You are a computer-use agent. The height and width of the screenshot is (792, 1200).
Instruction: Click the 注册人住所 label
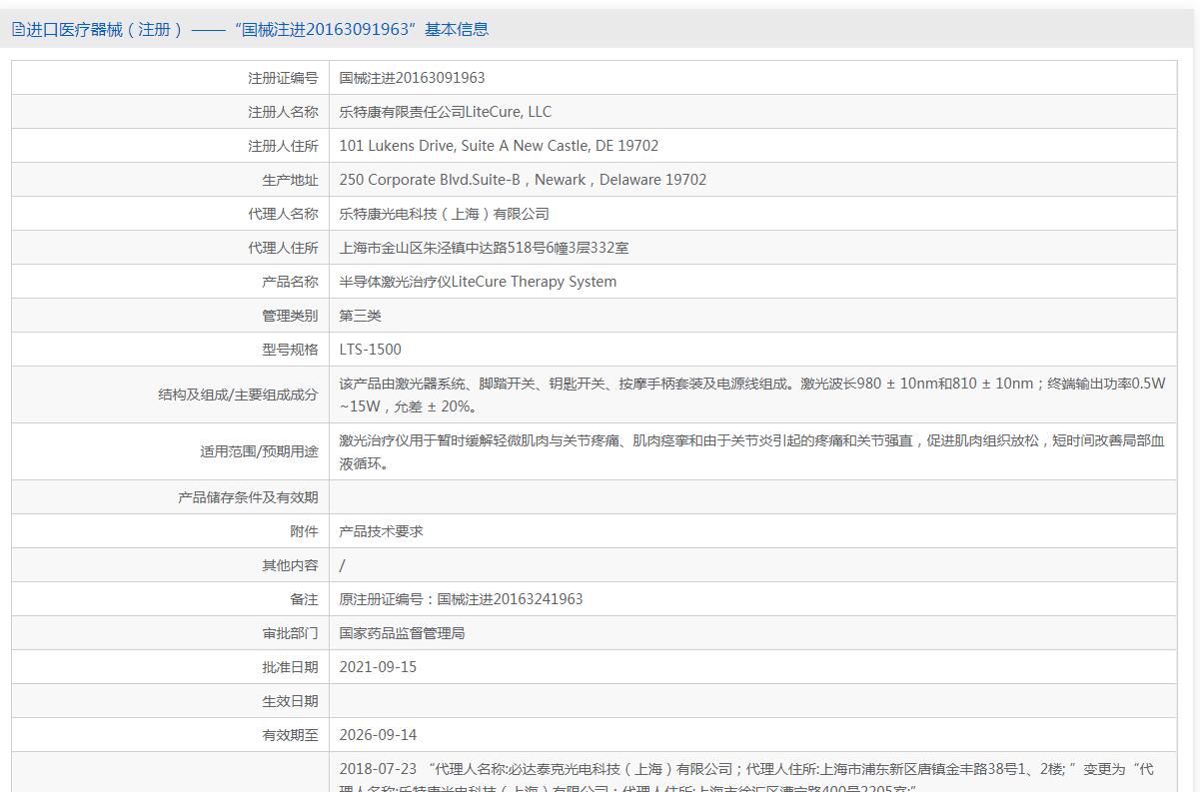point(283,146)
